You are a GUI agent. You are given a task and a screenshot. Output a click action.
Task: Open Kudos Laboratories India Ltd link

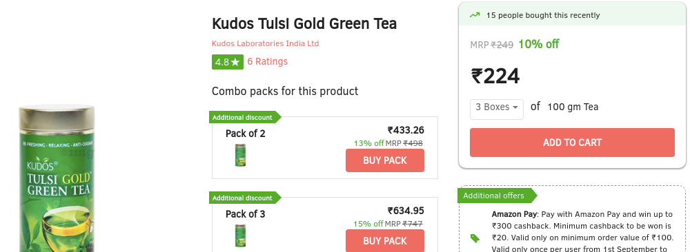(266, 43)
